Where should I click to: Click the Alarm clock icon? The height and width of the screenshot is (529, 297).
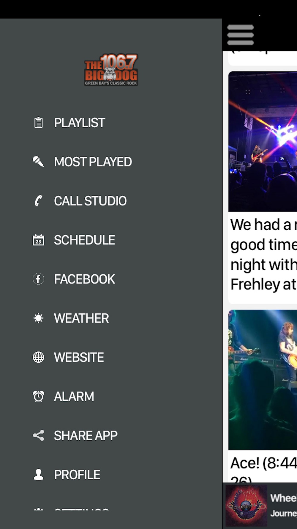[38, 396]
